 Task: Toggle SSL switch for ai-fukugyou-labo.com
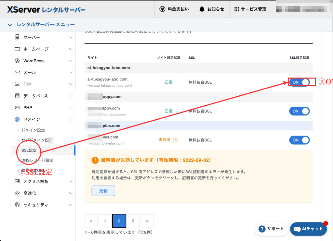(299, 82)
